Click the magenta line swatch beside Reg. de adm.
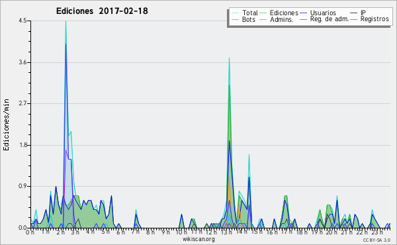This screenshot has height=245, width=397. (x=303, y=19)
